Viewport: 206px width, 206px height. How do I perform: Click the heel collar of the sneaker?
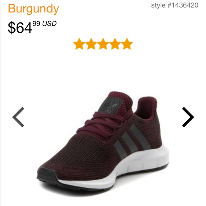pyautogui.click(x=146, y=108)
